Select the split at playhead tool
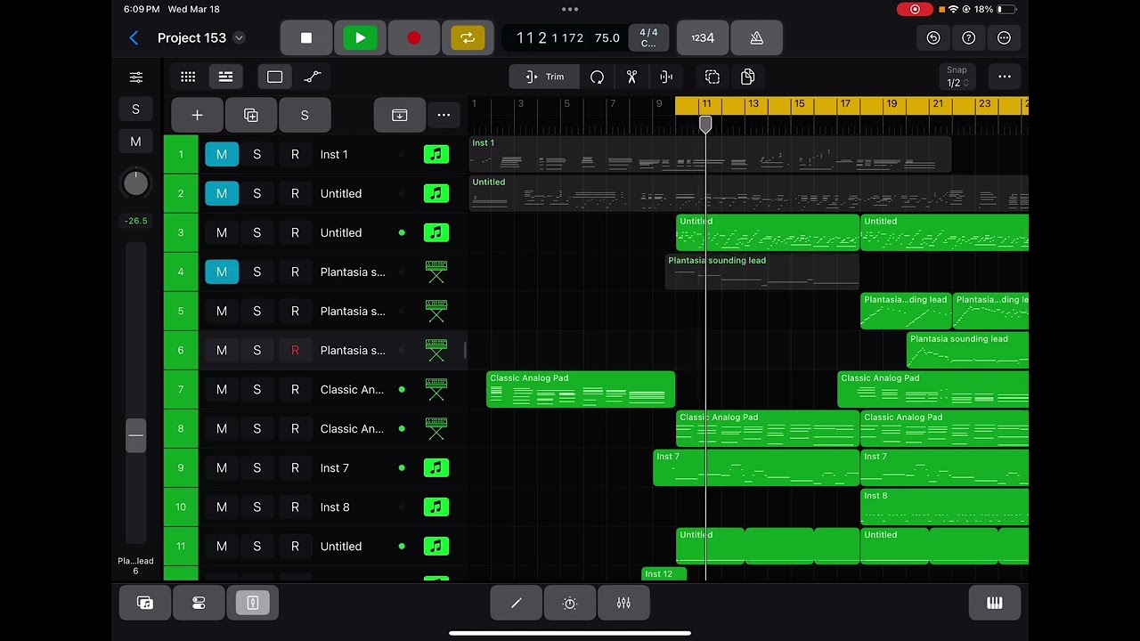 (666, 77)
